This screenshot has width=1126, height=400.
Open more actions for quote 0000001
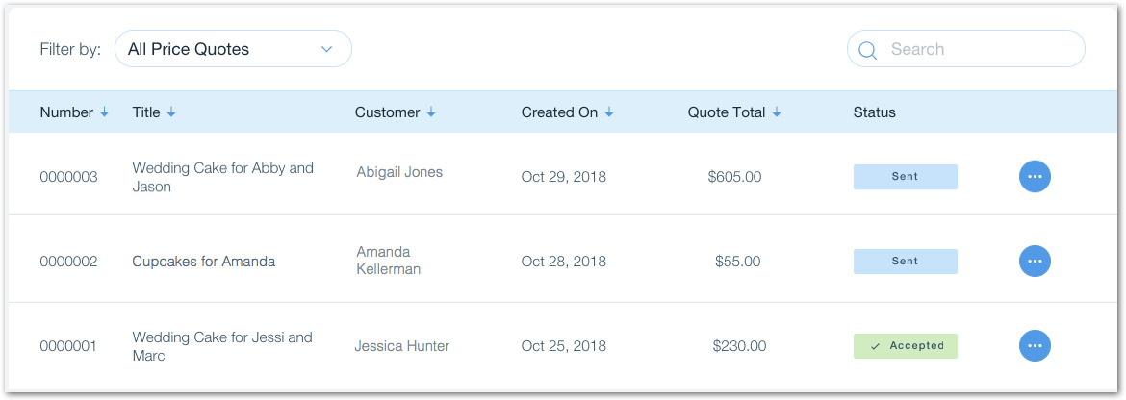(x=1035, y=345)
